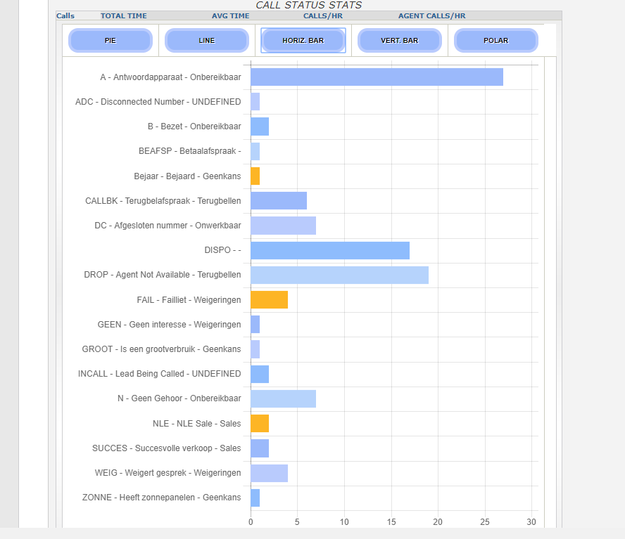View the AGENT CALLS/HR tab

431,15
